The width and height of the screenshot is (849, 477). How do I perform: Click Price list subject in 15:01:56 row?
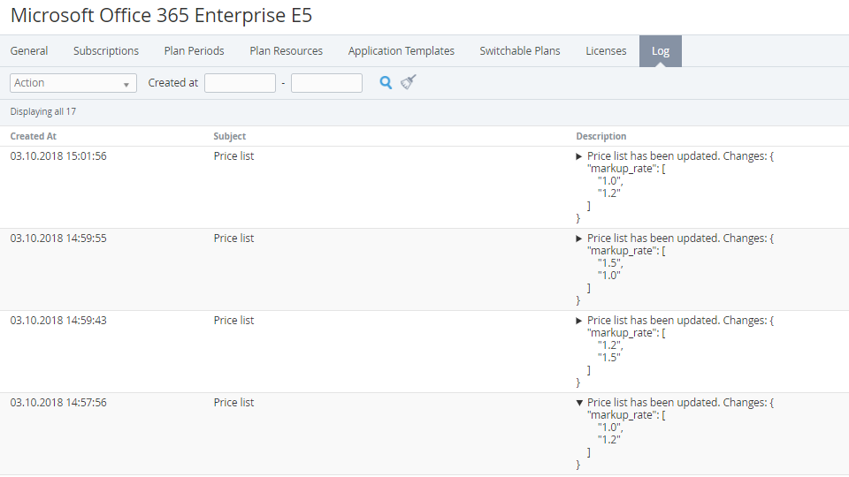[x=233, y=156]
